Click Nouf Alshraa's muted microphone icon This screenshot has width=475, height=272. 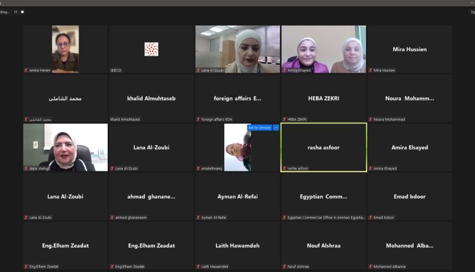click(285, 267)
